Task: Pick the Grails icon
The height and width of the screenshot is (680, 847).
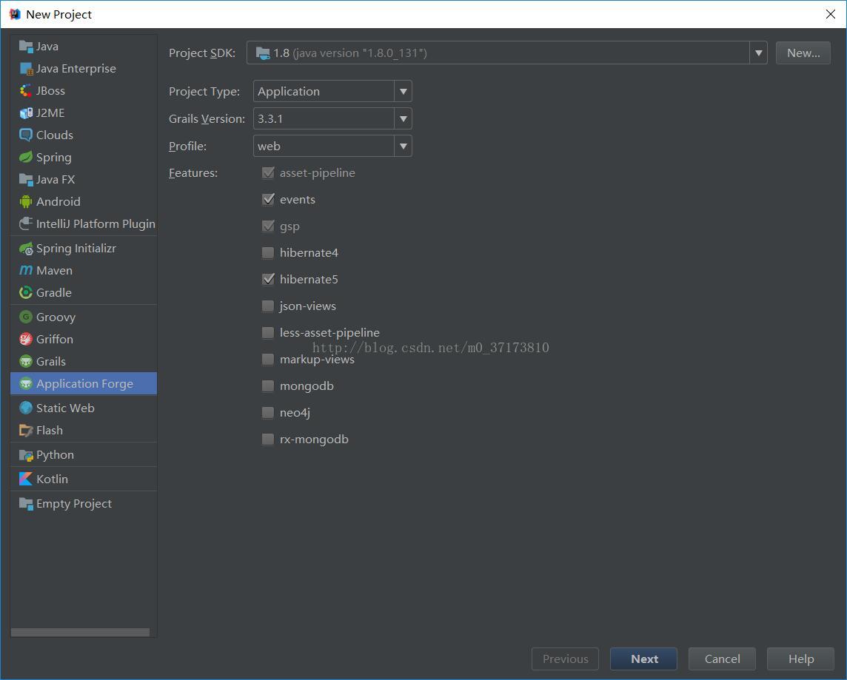Action: click(x=26, y=361)
